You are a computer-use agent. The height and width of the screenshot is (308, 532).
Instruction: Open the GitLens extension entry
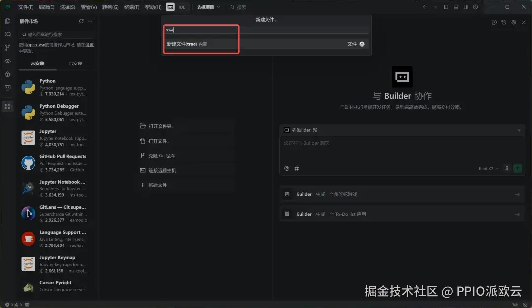pos(56,214)
